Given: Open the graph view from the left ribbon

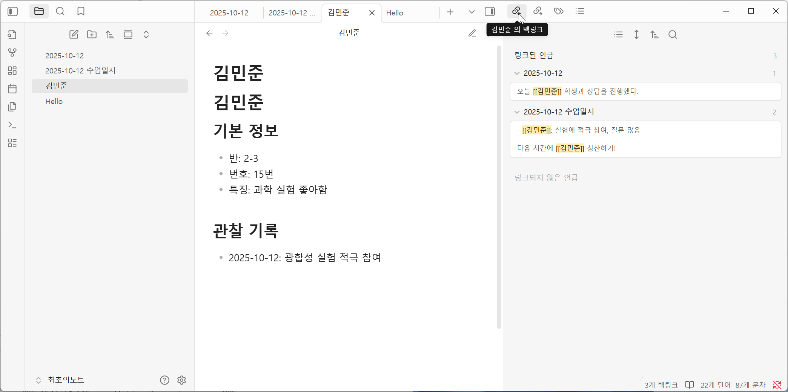Looking at the screenshot, I should 12,53.
